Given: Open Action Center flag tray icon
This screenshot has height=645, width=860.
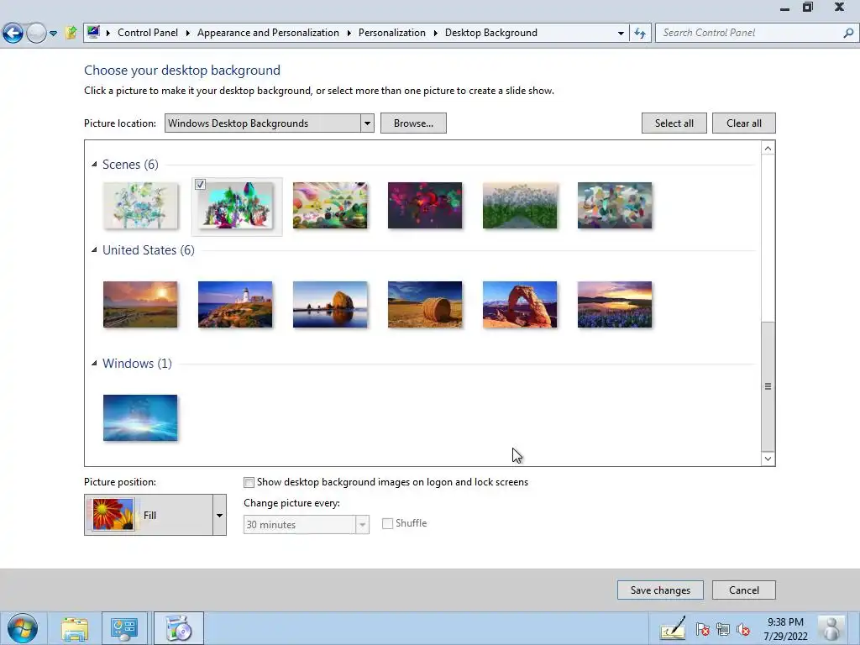Looking at the screenshot, I should (x=703, y=629).
